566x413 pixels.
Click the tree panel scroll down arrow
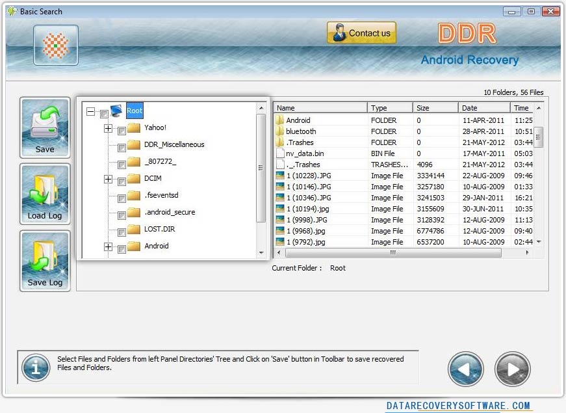pyautogui.click(x=261, y=252)
